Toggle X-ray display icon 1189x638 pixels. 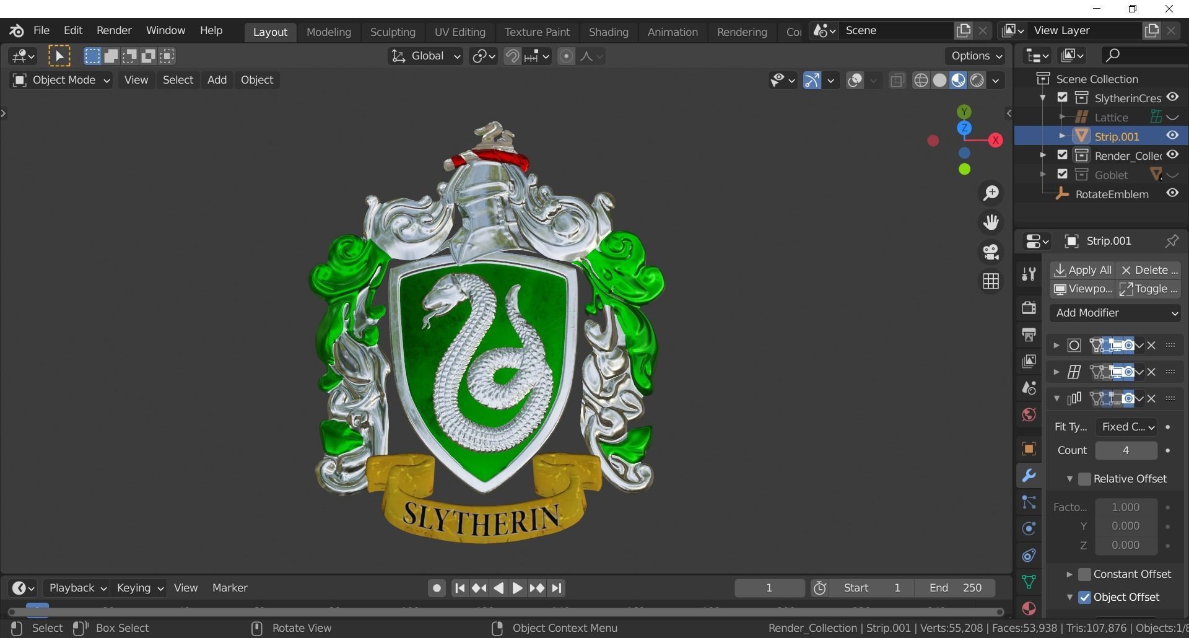click(x=897, y=81)
